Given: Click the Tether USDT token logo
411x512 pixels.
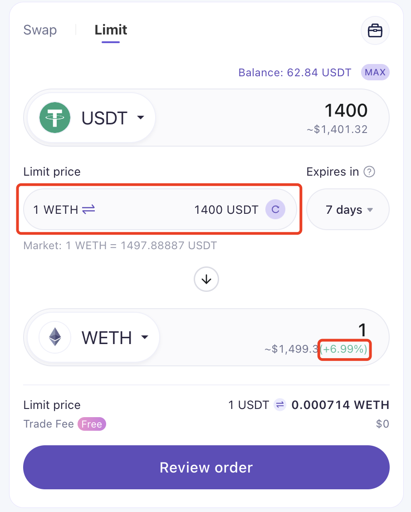Looking at the screenshot, I should tap(55, 118).
